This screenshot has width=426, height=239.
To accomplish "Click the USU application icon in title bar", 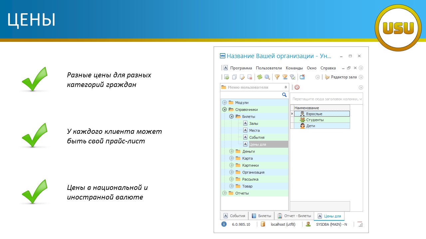I will pos(223,56).
